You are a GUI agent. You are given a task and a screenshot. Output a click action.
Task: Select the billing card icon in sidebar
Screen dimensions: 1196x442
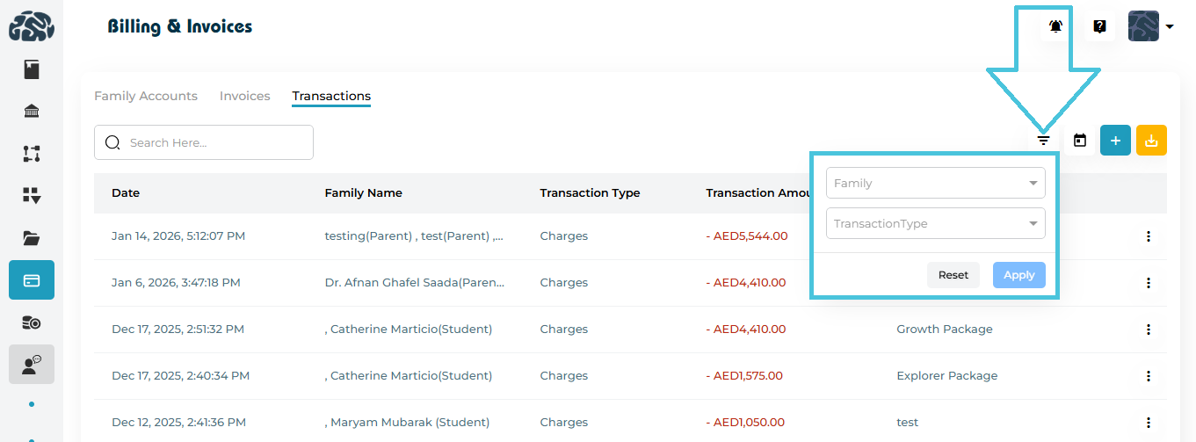click(x=32, y=280)
